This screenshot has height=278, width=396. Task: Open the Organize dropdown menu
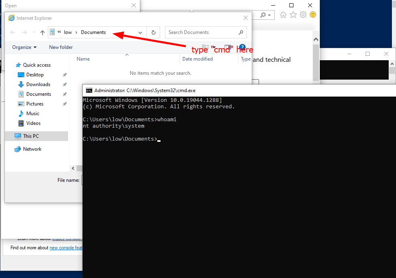click(24, 47)
